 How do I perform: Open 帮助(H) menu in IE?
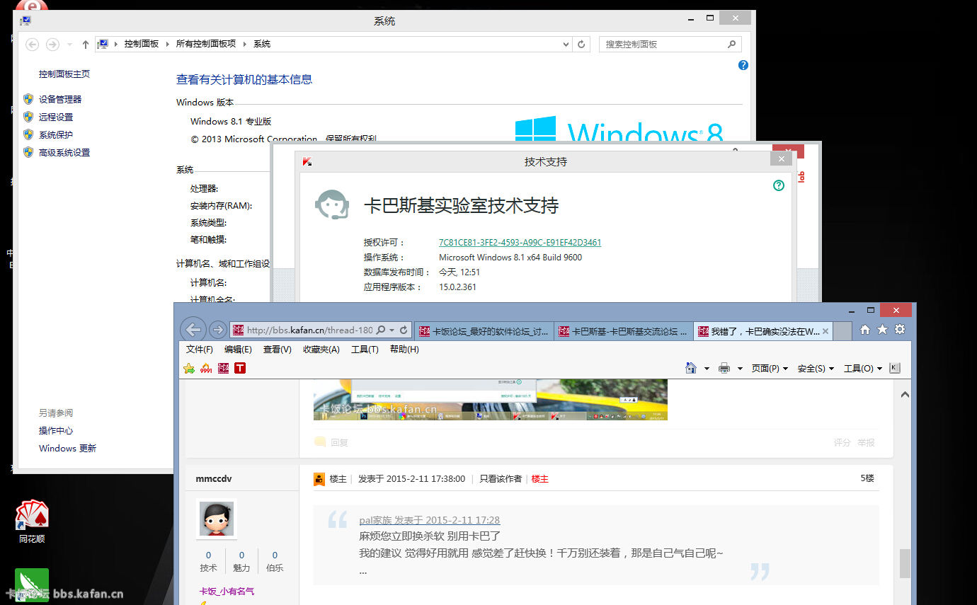coord(404,350)
